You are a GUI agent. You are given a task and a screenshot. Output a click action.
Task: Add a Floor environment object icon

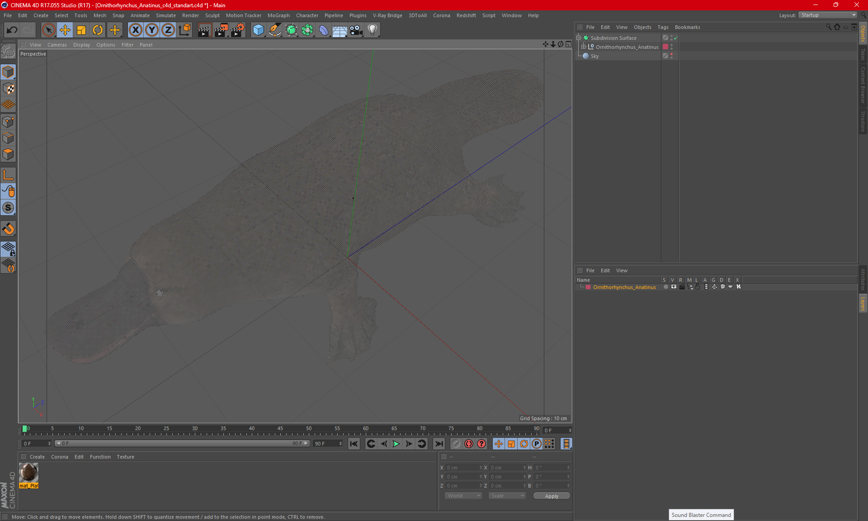(340, 30)
